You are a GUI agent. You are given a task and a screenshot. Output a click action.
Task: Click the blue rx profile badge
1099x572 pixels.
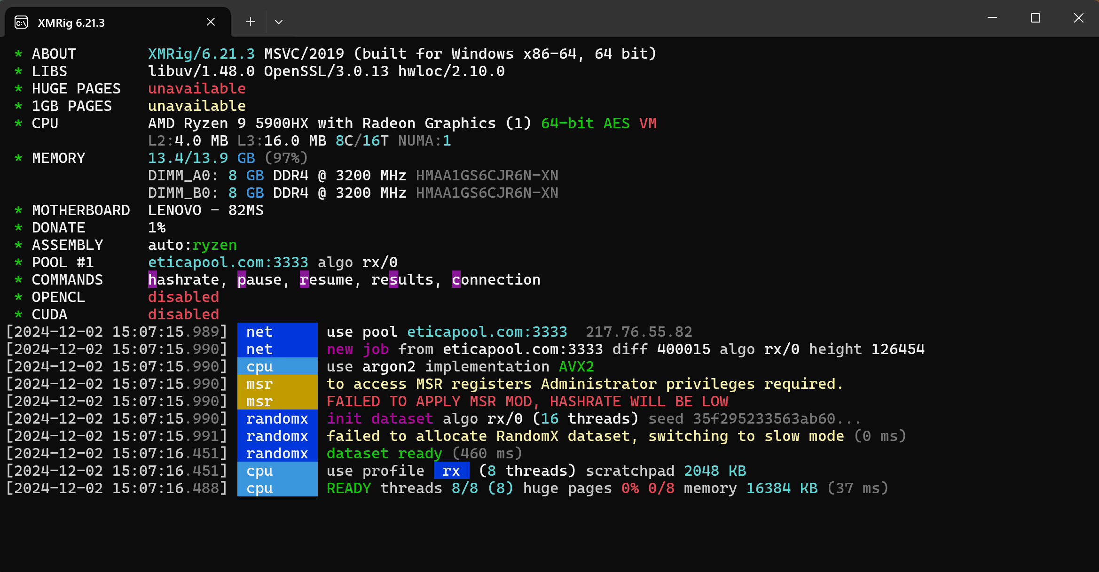click(451, 471)
